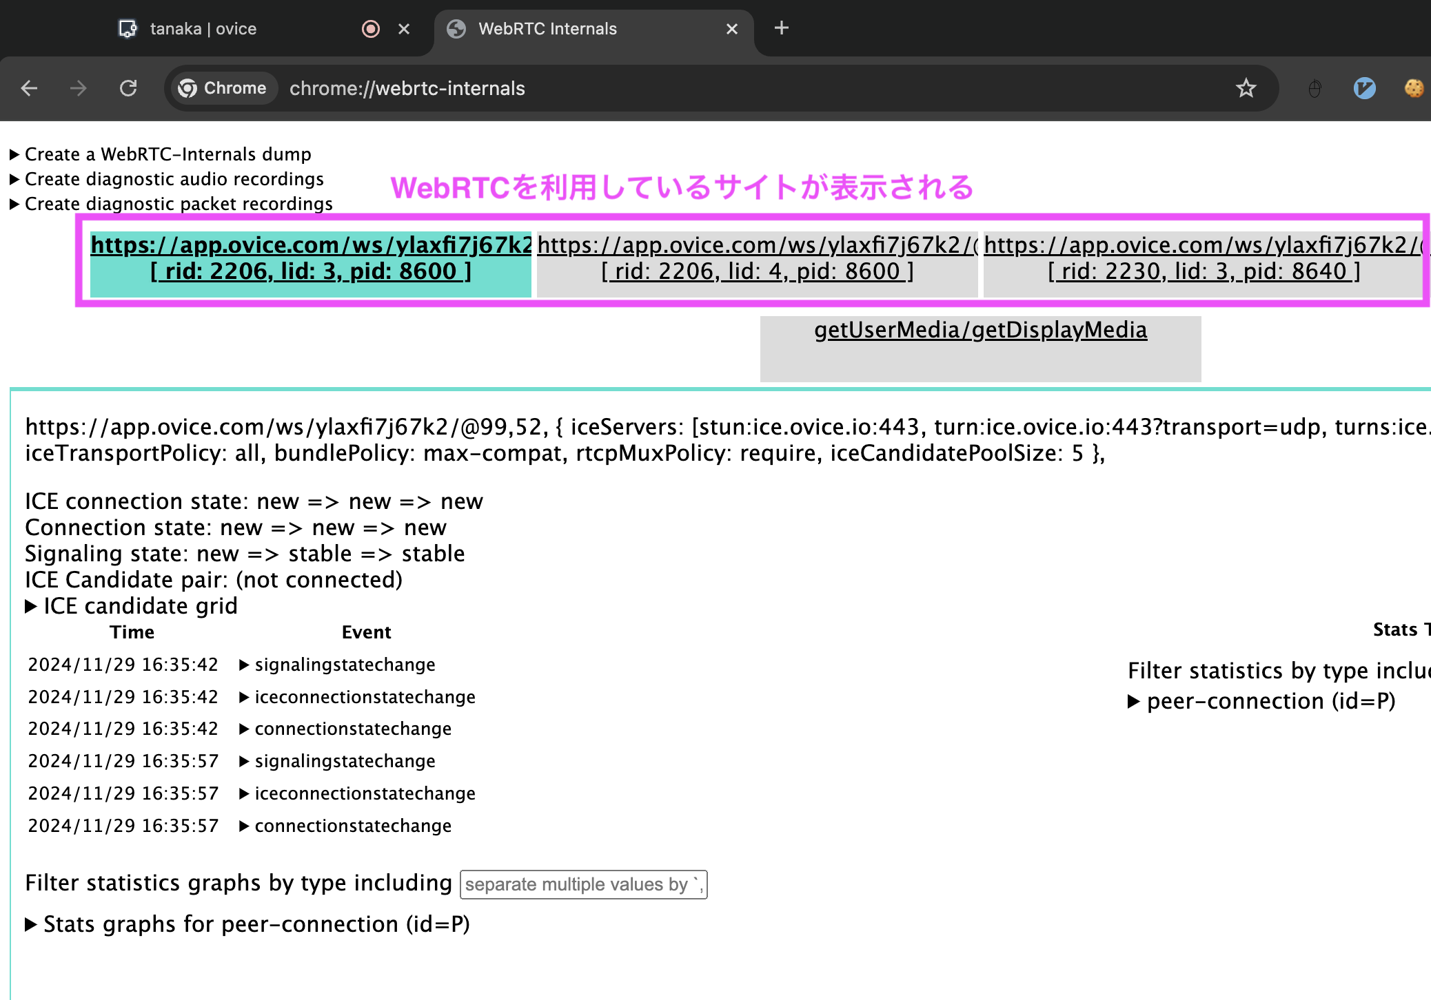Open the browser profile avatar
The image size is (1431, 1000).
point(1414,88)
